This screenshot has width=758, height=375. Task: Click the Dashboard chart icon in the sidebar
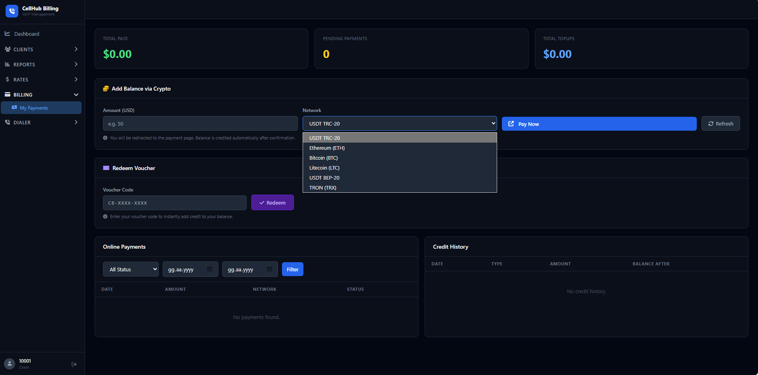8,34
